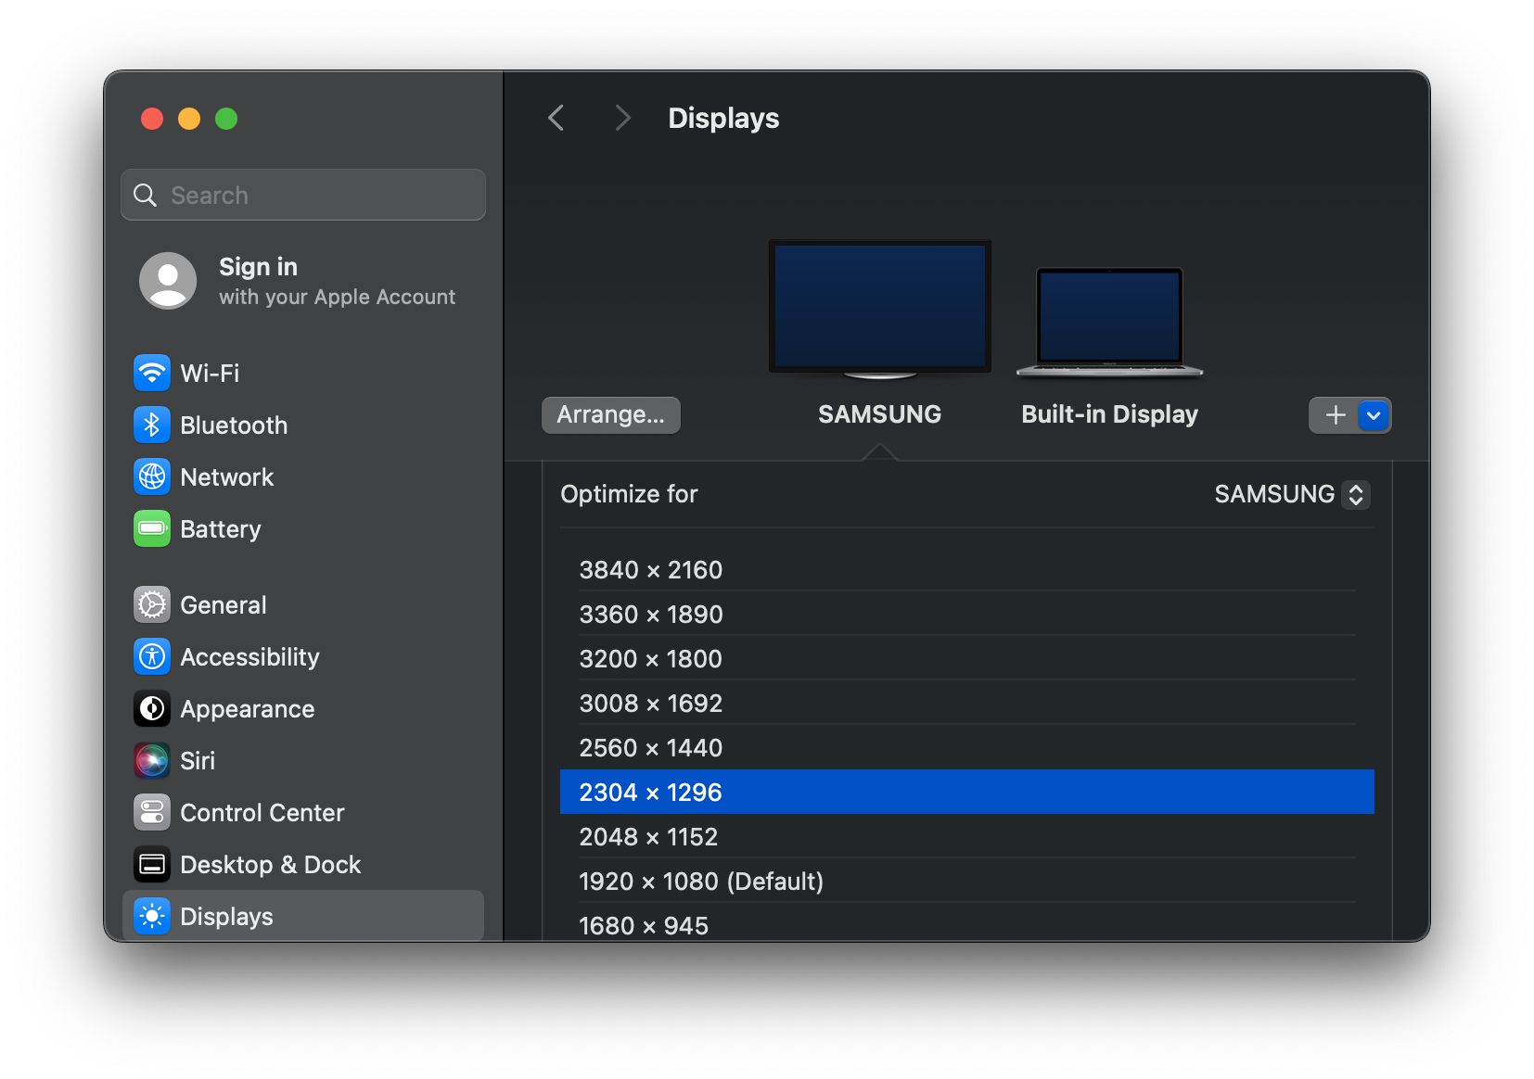Select 1920 × 1080 (Default) resolution

click(x=967, y=881)
